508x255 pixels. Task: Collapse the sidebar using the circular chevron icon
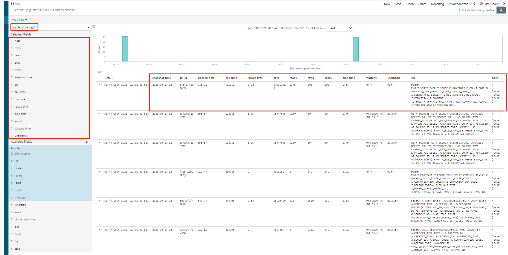(93, 26)
